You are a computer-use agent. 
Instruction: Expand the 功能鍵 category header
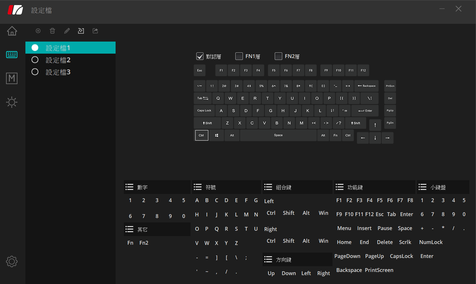pyautogui.click(x=375, y=187)
